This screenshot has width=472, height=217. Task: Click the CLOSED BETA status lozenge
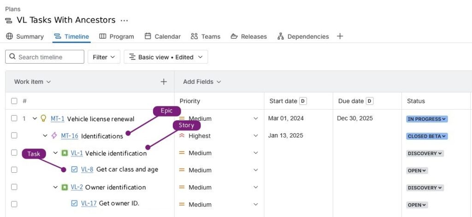(427, 136)
